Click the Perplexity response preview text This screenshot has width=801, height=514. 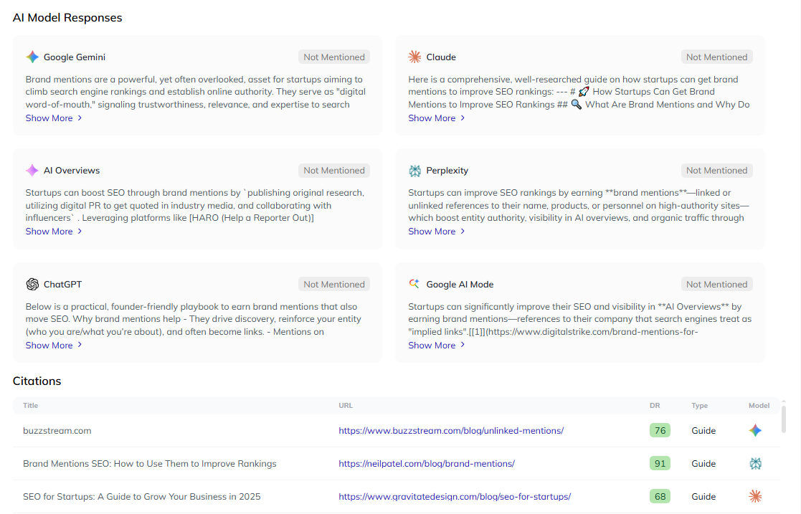point(578,206)
